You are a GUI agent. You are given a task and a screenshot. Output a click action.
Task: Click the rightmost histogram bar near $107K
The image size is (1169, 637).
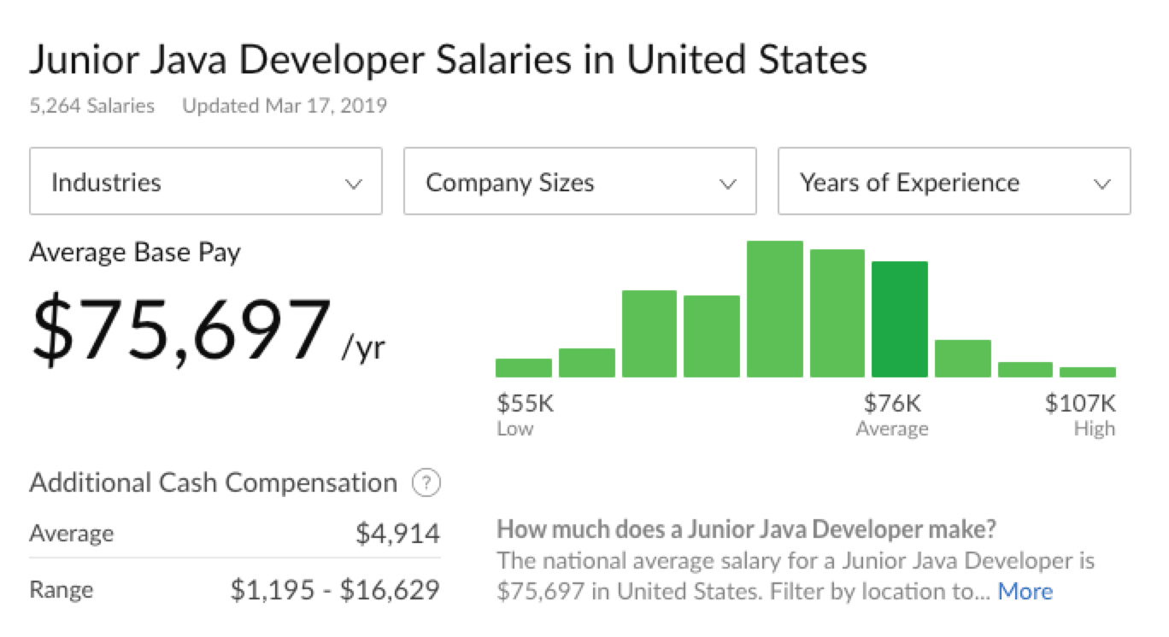[x=1087, y=371]
